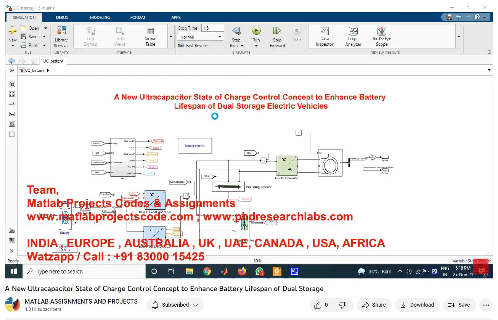Screen dimensions: 498x320
Task: Click the Windows Start button
Action: (x=14, y=272)
